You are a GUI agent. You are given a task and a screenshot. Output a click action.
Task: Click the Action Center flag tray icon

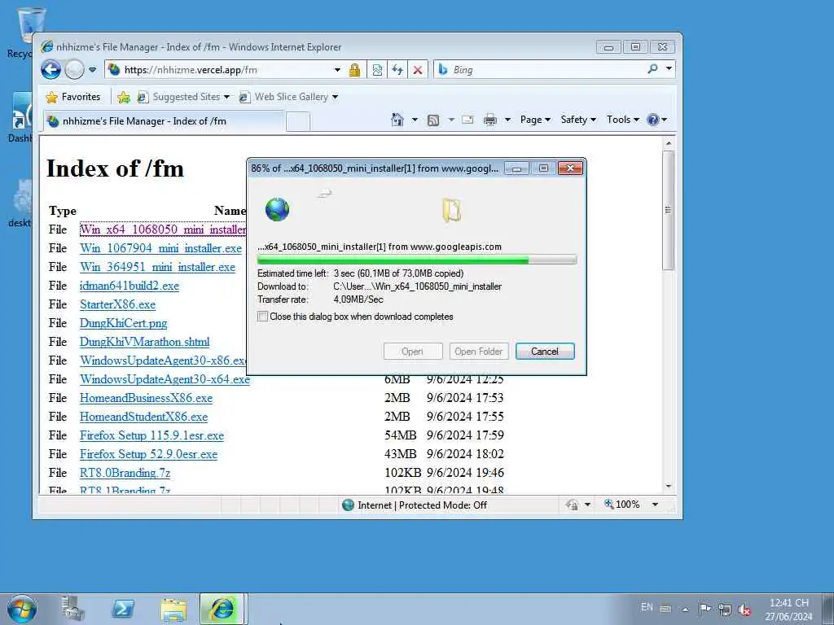tap(705, 609)
